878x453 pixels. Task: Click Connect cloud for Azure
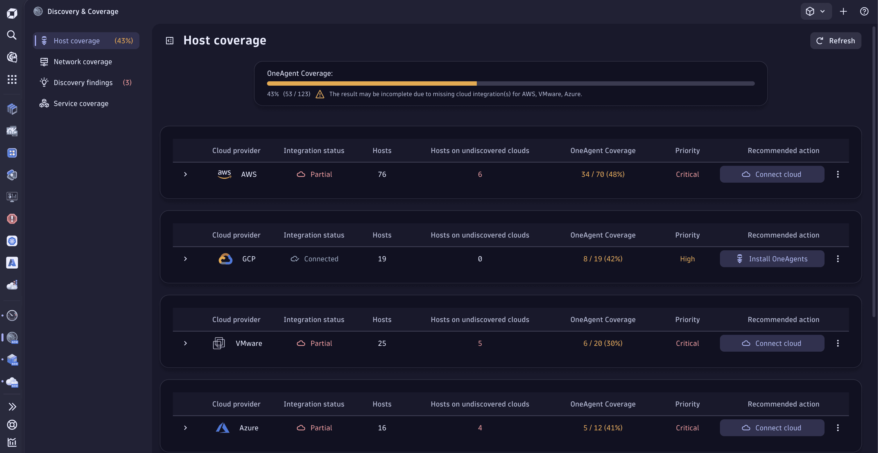(772, 428)
